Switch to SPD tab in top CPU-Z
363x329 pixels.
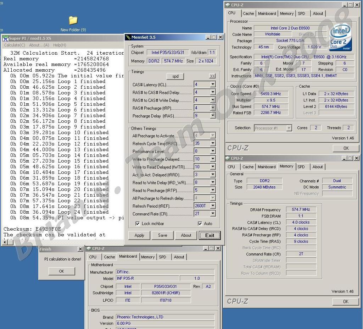click(301, 13)
